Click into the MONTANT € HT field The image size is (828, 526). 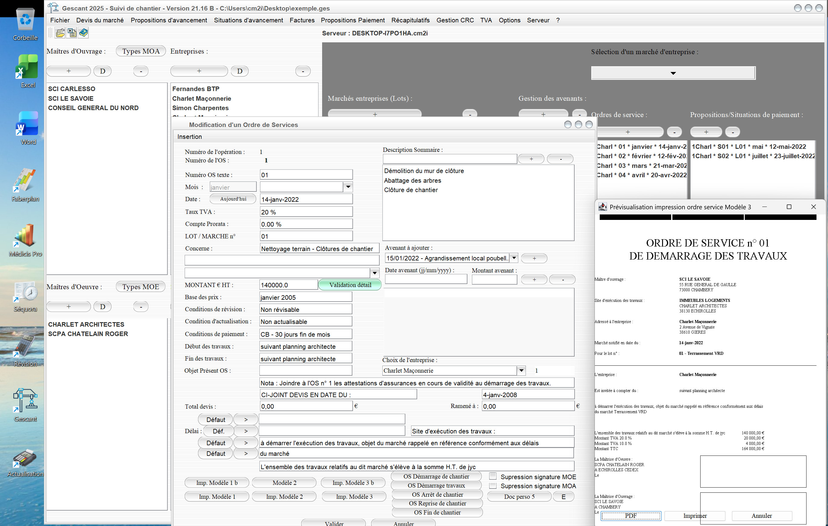[x=288, y=285]
